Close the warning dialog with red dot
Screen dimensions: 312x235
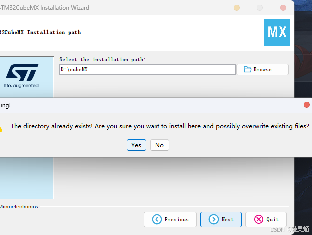coord(307,105)
